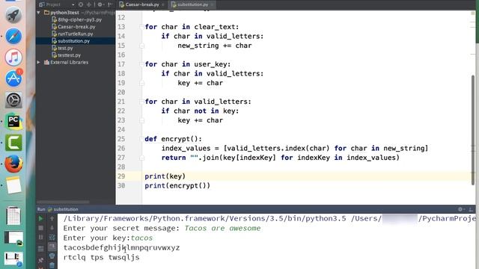Rerun the substitution script with green arrow
This screenshot has height=269, width=479.
tap(40, 219)
